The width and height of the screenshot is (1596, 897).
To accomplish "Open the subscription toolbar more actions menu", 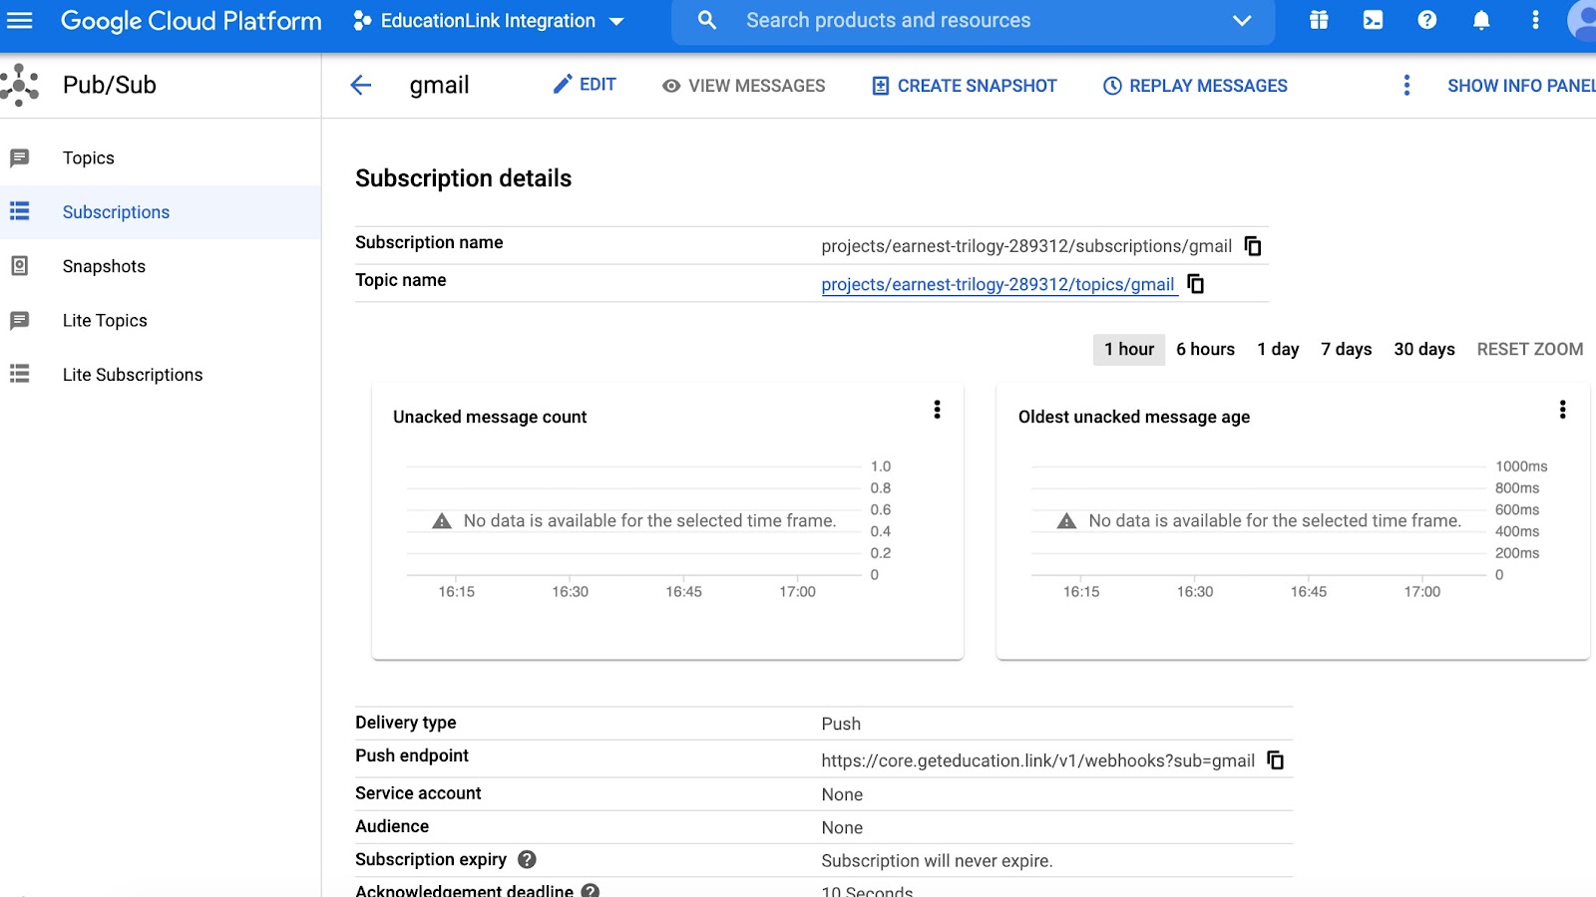I will point(1406,86).
